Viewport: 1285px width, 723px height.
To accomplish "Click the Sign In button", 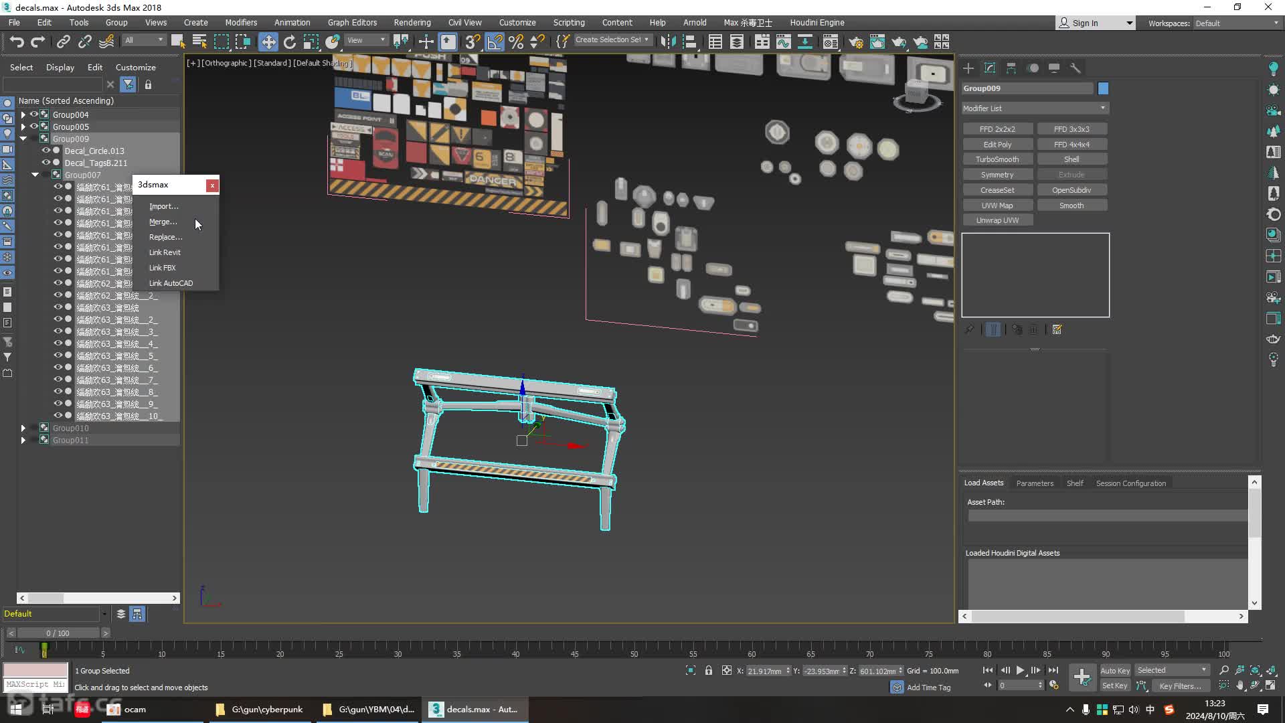I will click(x=1095, y=23).
